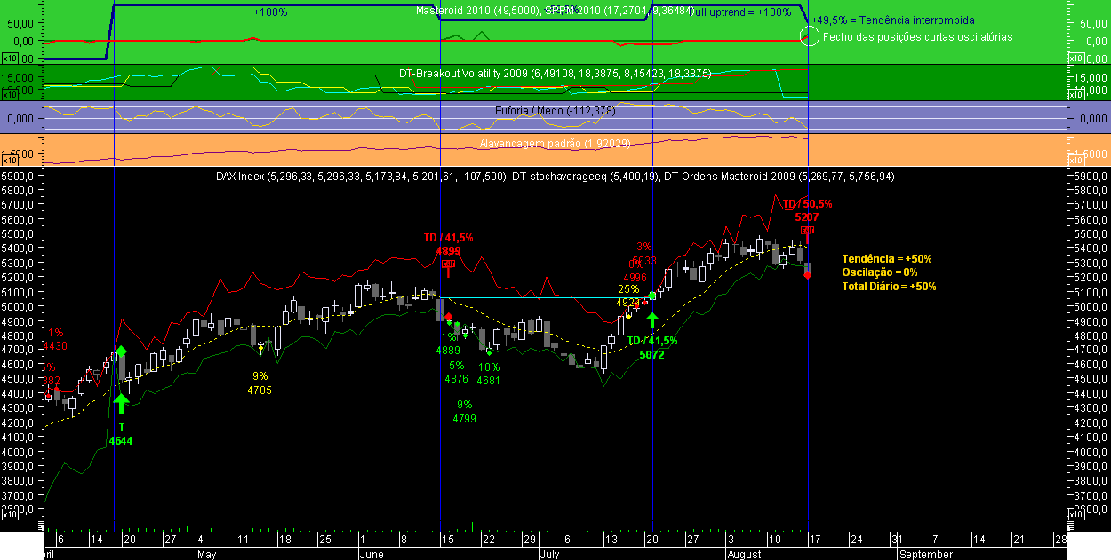Select the 'Tendência = +50%' summary line
This screenshot has height=560, width=1111.
tap(887, 258)
